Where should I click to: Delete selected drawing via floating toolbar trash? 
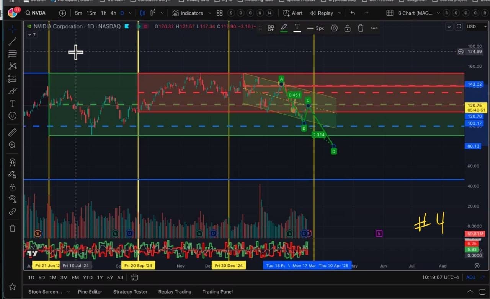point(361,28)
